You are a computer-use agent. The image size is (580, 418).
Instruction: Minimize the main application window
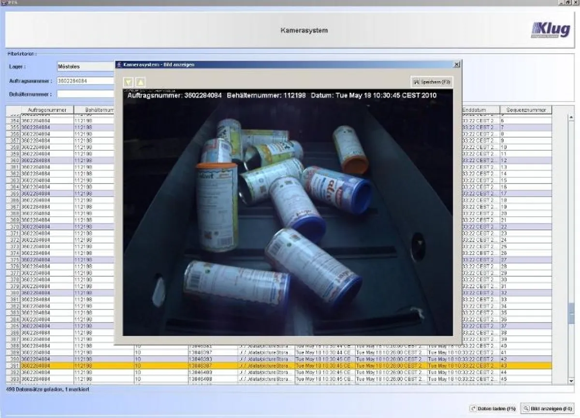[562, 2]
